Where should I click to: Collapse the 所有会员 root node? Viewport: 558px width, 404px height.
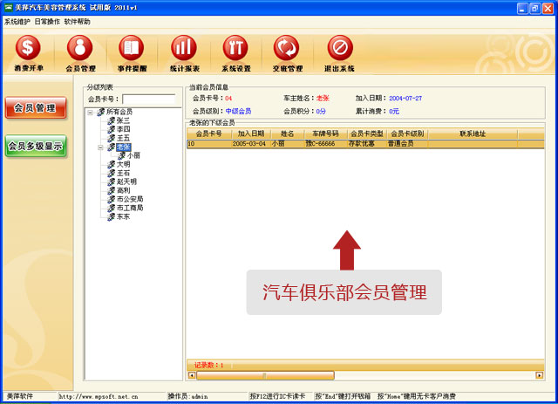(x=91, y=112)
